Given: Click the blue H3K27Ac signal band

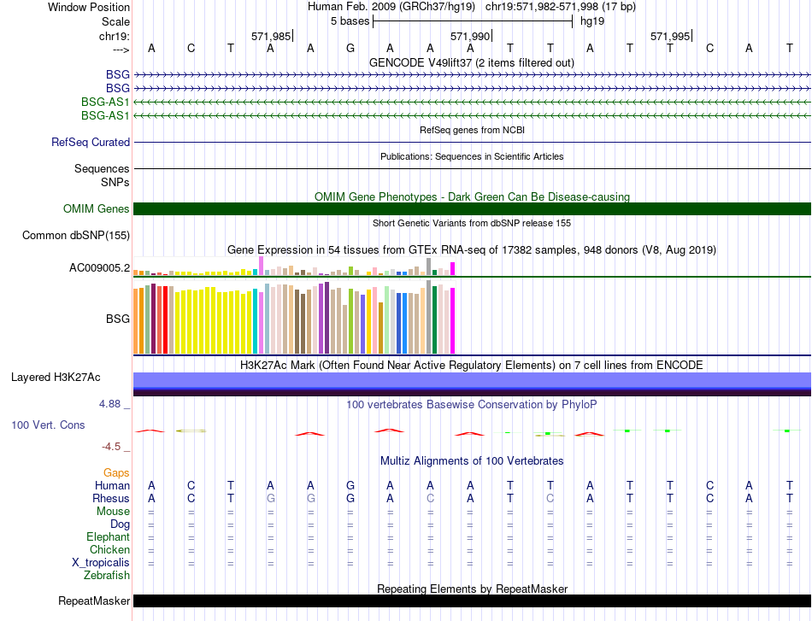Looking at the screenshot, I should (x=472, y=380).
